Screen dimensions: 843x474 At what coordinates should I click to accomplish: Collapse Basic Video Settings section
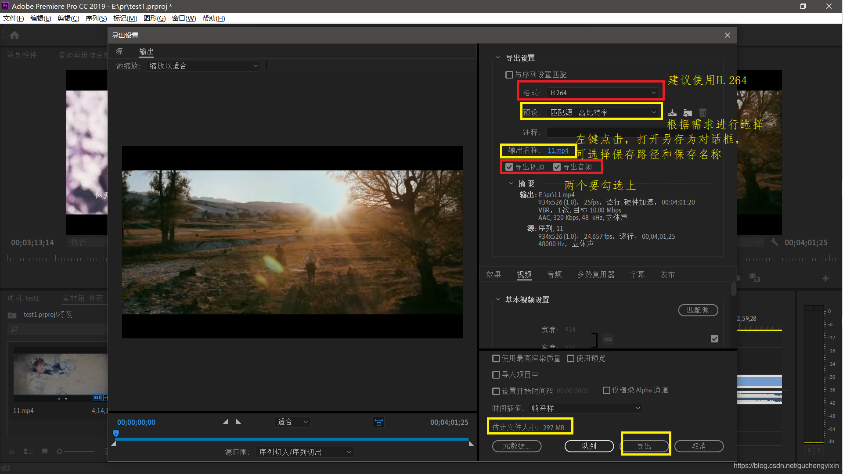pos(498,299)
